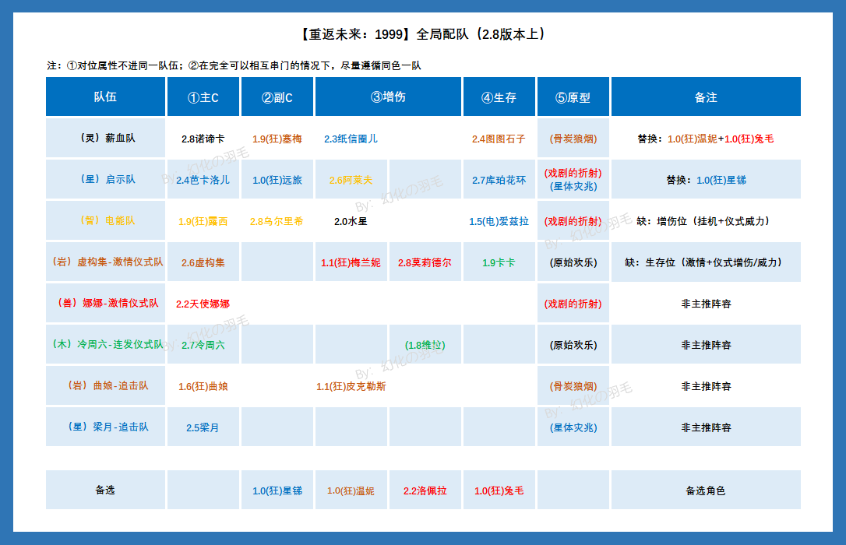This screenshot has width=846, height=545.
Task: Select (骨炭狼烟) in the 薪血队 row
Action: click(x=573, y=139)
